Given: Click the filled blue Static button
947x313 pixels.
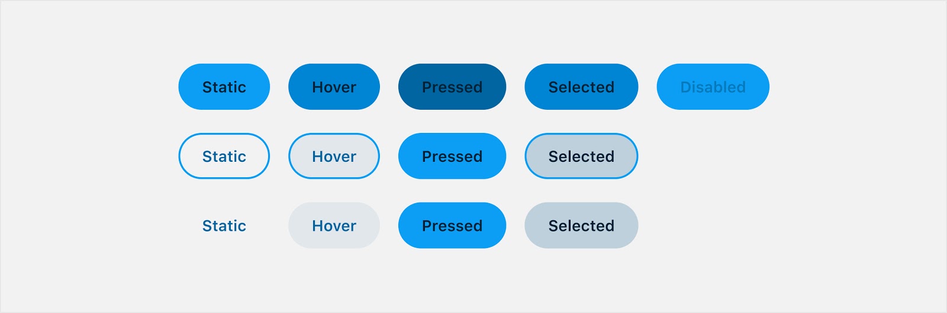Looking at the screenshot, I should [224, 87].
